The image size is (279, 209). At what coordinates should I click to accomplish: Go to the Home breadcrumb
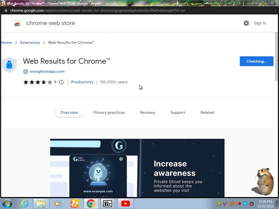7,42
